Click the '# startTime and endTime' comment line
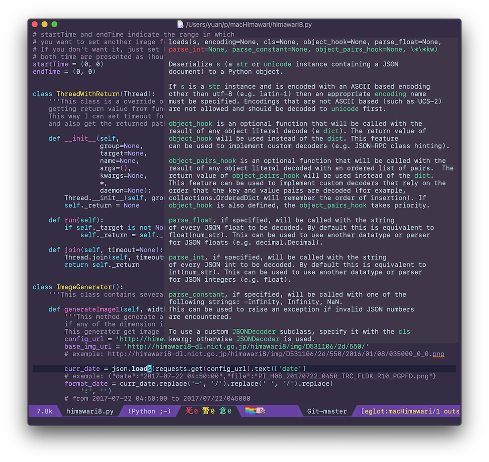This screenshot has width=489, height=462. point(134,35)
